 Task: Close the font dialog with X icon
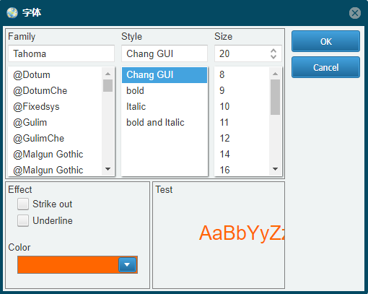click(355, 13)
